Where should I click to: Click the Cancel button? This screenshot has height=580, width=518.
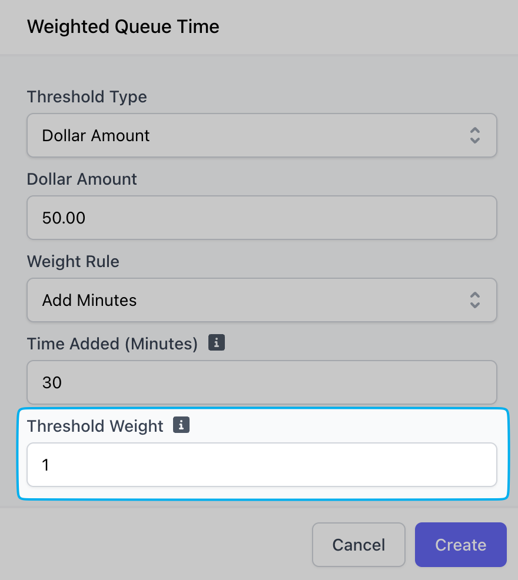pyautogui.click(x=358, y=545)
